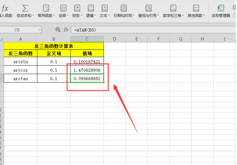Image resolution: width=237 pixels, height=165 pixels.
Task: Click the title cell 反三角函数计算表
Action: click(54, 46)
